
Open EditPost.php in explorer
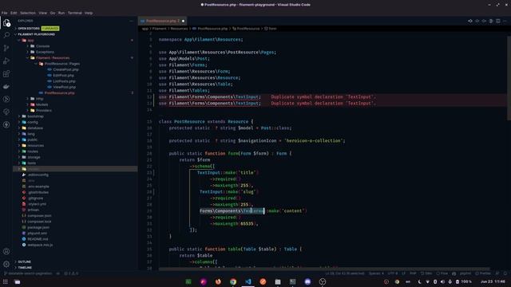click(x=63, y=76)
